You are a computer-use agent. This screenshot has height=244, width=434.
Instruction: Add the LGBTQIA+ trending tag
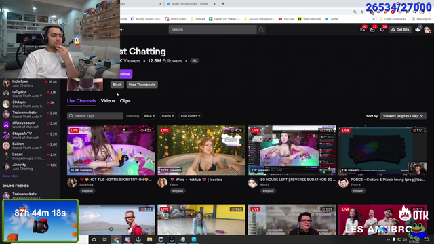click(x=191, y=116)
